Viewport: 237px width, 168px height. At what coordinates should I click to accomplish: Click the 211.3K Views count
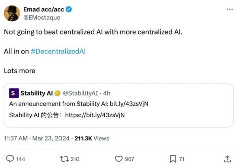point(92,138)
